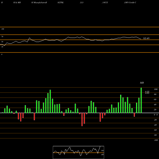Image resolution: width=159 pixels, height=159 pixels.
Task: Click the ') OCCI' ticker label
Action: click(105, 3)
